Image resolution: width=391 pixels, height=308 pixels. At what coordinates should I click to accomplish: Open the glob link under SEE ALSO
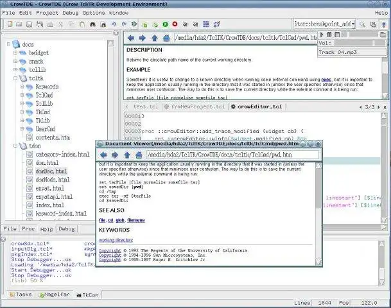120,220
